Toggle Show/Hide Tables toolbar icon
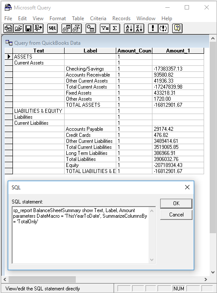 click(67, 28)
